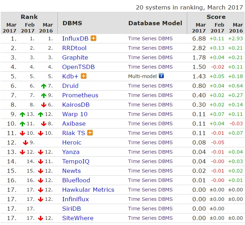Click Time Series DBMS in the SiteWhere row
The image size is (245, 225).
(x=150, y=218)
